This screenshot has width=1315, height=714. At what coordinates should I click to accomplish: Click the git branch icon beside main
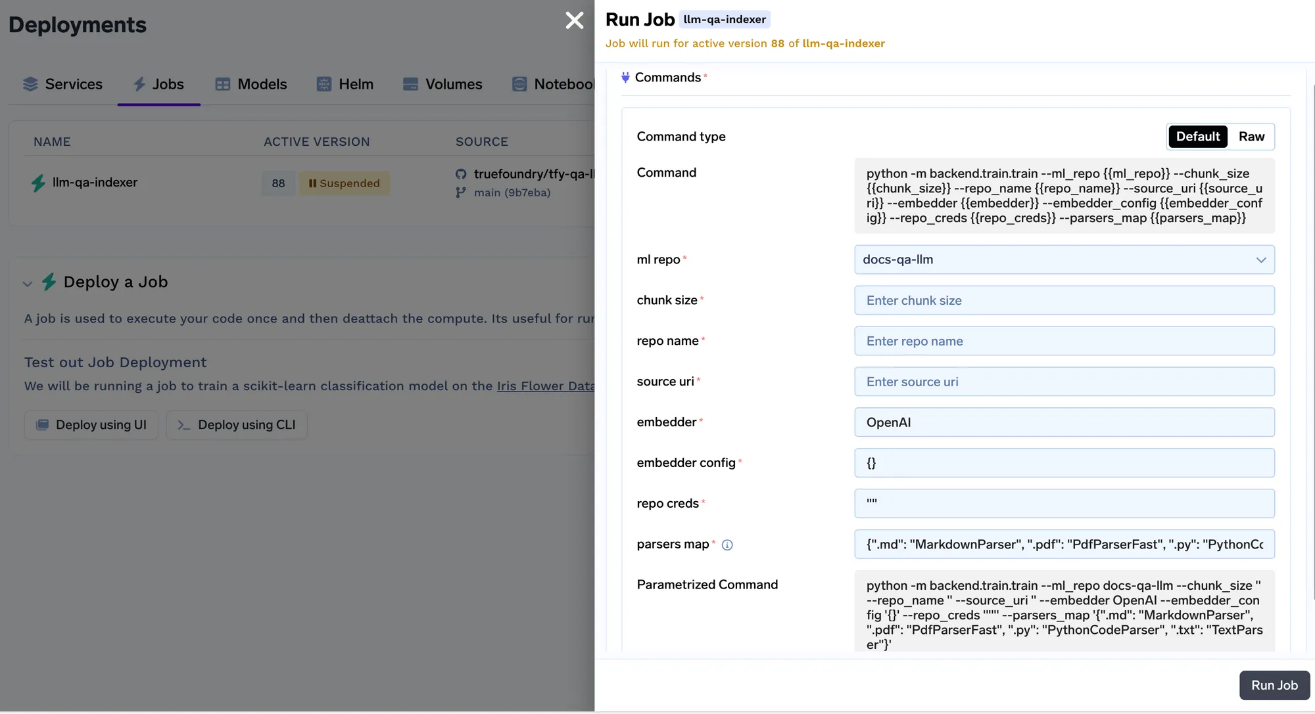click(x=461, y=192)
